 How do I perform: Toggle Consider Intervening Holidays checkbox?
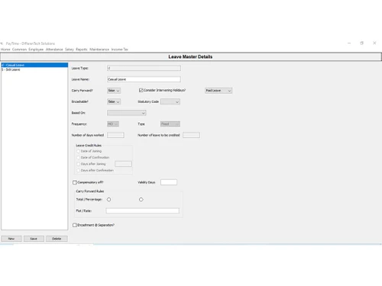(141, 90)
